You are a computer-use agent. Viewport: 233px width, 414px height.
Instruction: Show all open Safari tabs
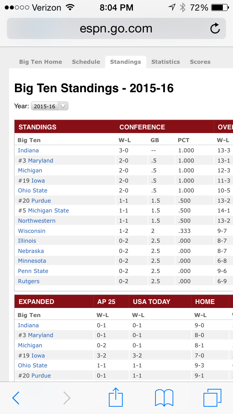[x=212, y=398]
